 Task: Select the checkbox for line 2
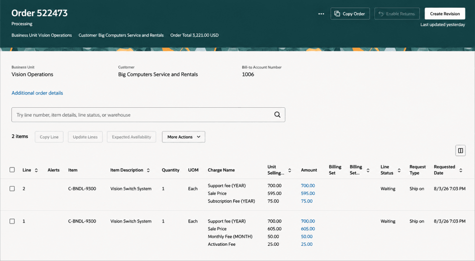point(12,189)
